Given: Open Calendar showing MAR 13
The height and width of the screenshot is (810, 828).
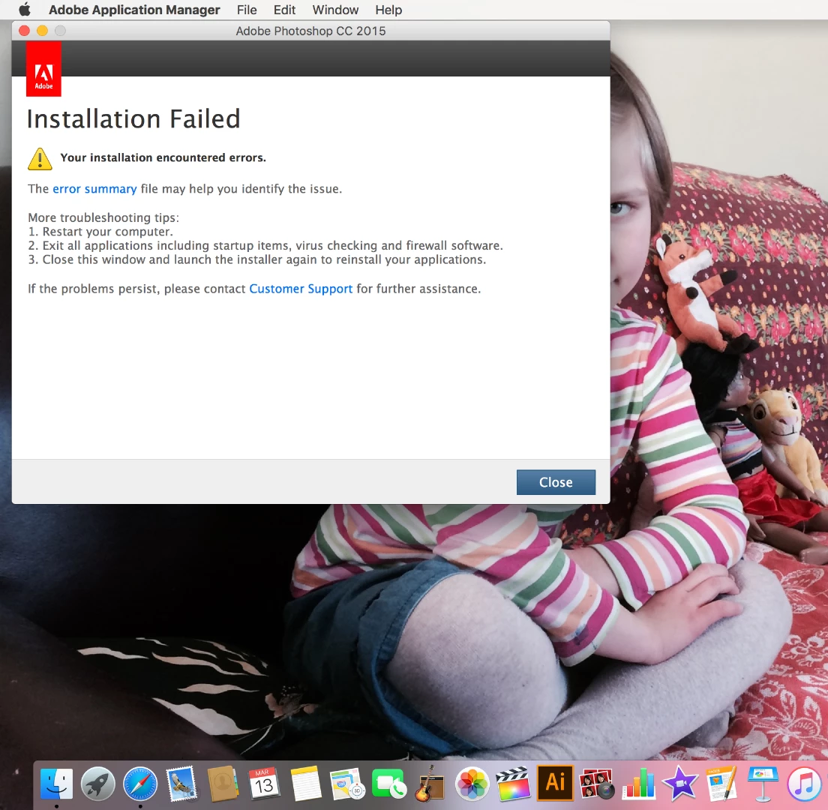Looking at the screenshot, I should (x=264, y=784).
